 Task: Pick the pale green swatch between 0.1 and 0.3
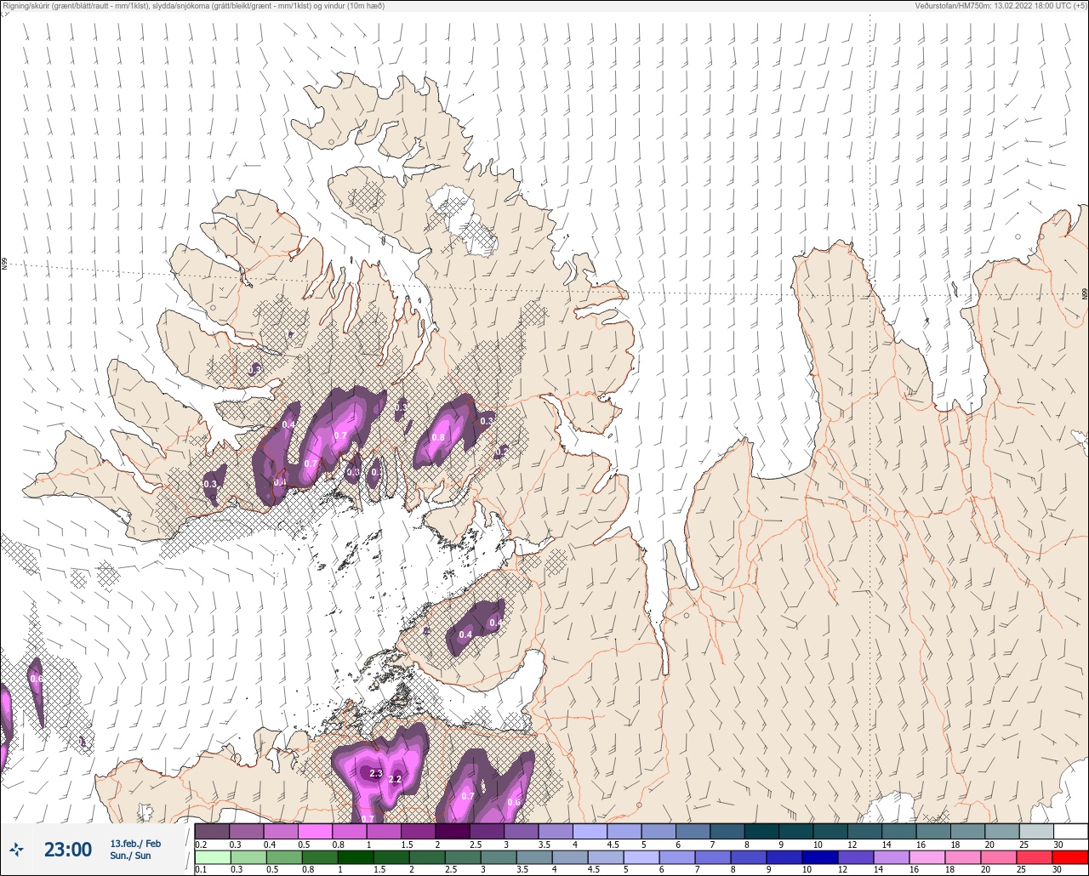point(213,857)
